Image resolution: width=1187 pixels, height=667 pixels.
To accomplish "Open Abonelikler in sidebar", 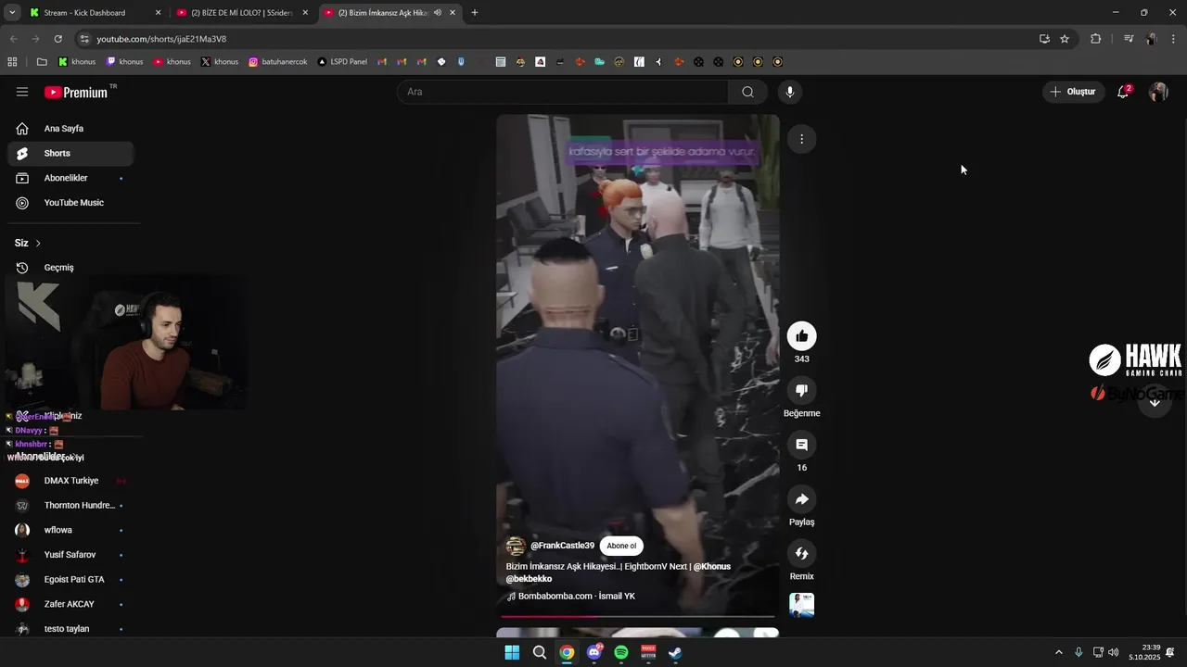I will point(70,178).
